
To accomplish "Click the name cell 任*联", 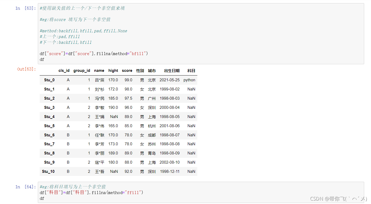I will (100, 135).
